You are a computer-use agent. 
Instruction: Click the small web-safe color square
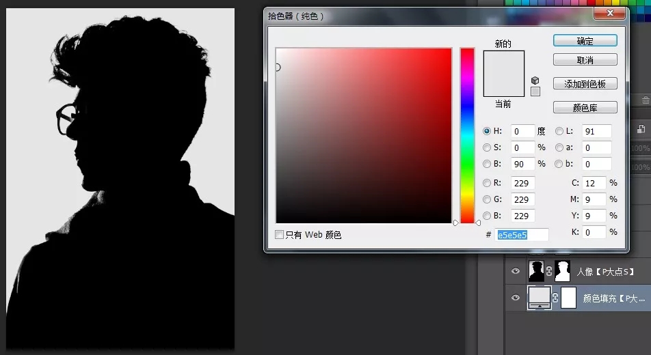coord(535,91)
